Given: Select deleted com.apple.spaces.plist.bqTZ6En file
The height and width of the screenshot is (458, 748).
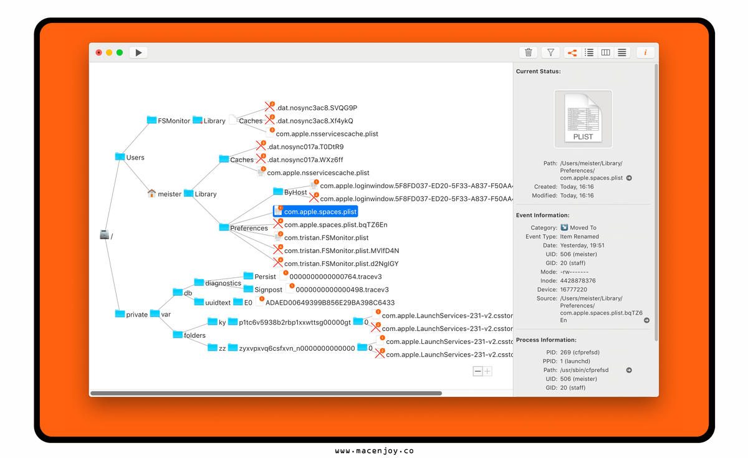Looking at the screenshot, I should pyautogui.click(x=330, y=224).
